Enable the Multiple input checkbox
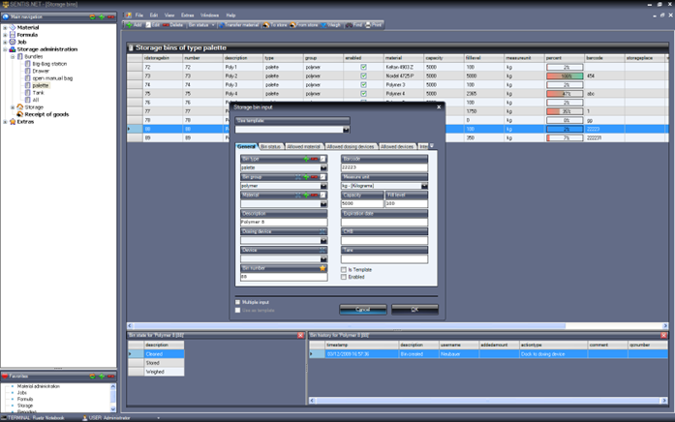The height and width of the screenshot is (422, 675). [x=238, y=302]
